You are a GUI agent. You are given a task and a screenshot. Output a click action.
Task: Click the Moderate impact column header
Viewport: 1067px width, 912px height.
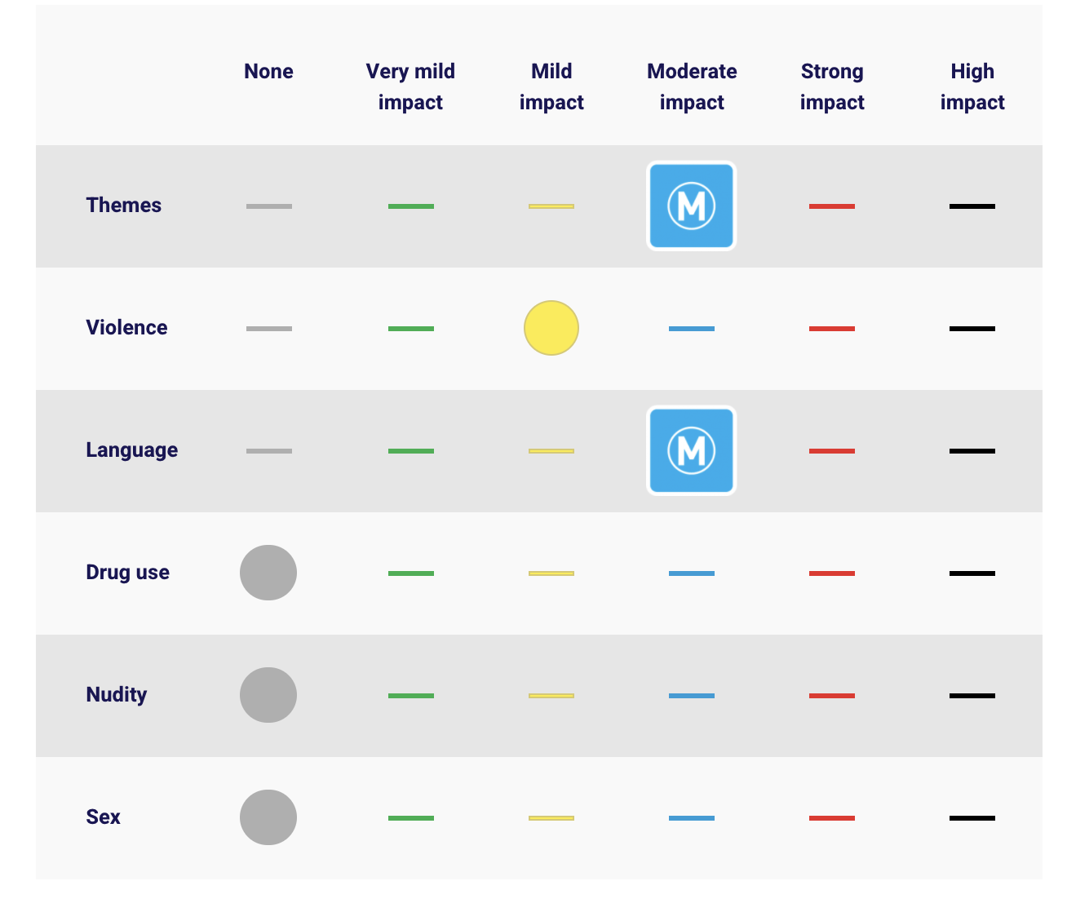pyautogui.click(x=692, y=86)
